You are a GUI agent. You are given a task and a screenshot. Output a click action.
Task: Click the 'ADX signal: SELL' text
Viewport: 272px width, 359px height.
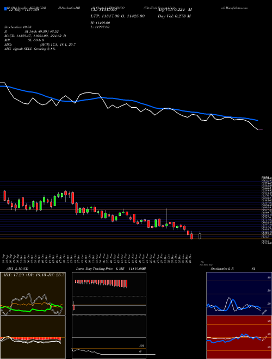point(30,49)
